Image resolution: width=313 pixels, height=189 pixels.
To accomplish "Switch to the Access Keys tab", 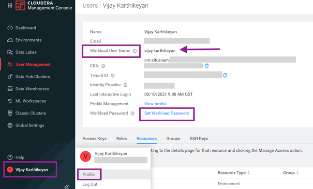I will 94,139.
